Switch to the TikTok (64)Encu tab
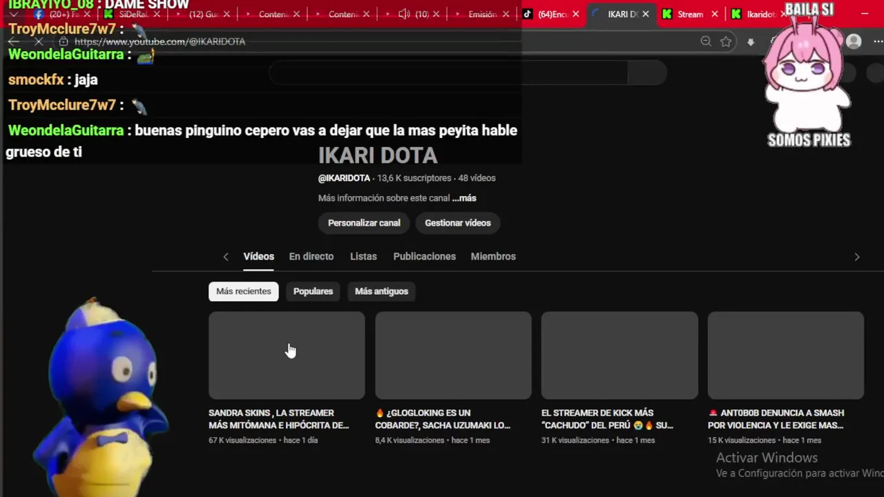The image size is (884, 497). tap(550, 14)
